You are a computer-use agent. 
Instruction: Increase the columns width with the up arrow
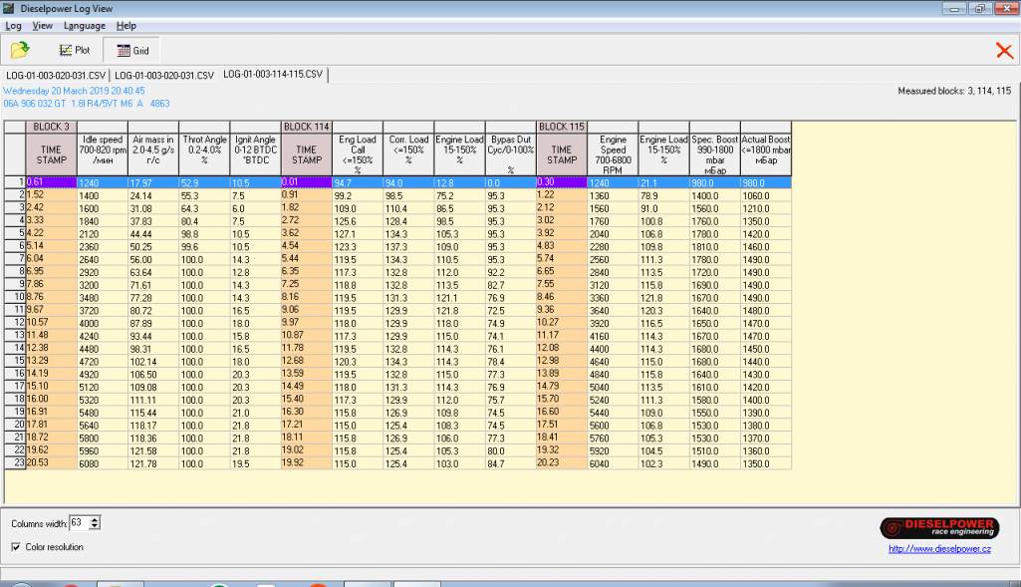click(95, 518)
